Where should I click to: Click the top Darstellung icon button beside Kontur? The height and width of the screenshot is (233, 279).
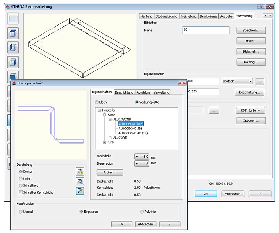point(80,172)
